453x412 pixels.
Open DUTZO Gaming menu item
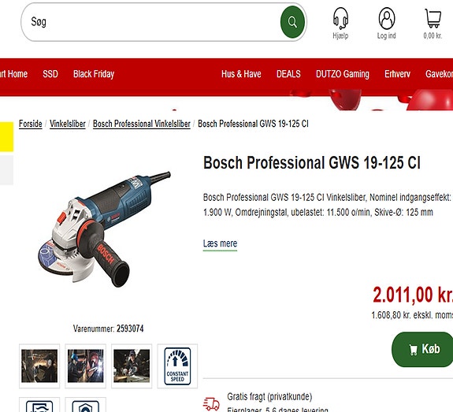point(343,74)
